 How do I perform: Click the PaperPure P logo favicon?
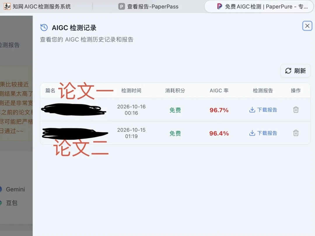[219, 7]
